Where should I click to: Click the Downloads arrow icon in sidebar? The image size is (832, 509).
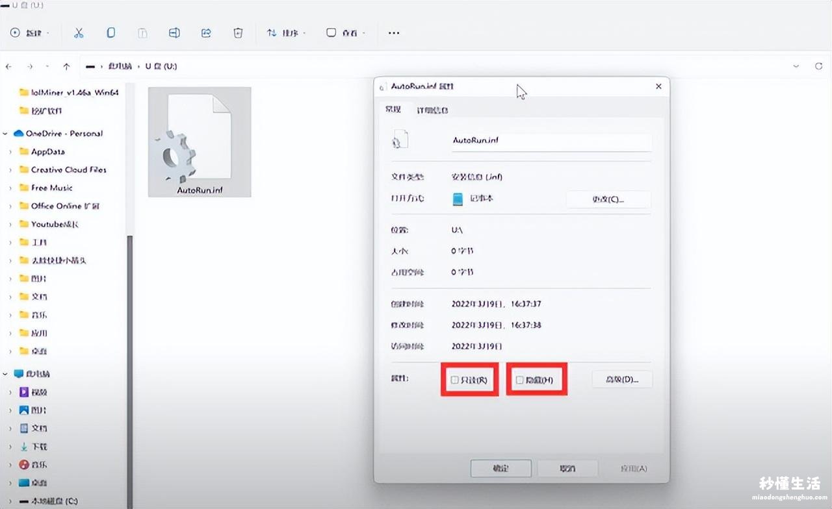coord(24,447)
